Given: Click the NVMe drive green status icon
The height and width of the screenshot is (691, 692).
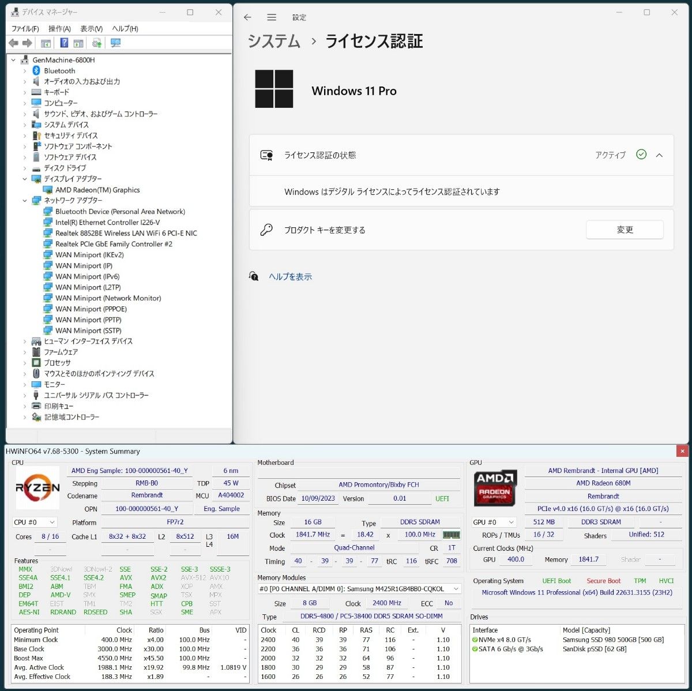Looking at the screenshot, I should point(475,640).
